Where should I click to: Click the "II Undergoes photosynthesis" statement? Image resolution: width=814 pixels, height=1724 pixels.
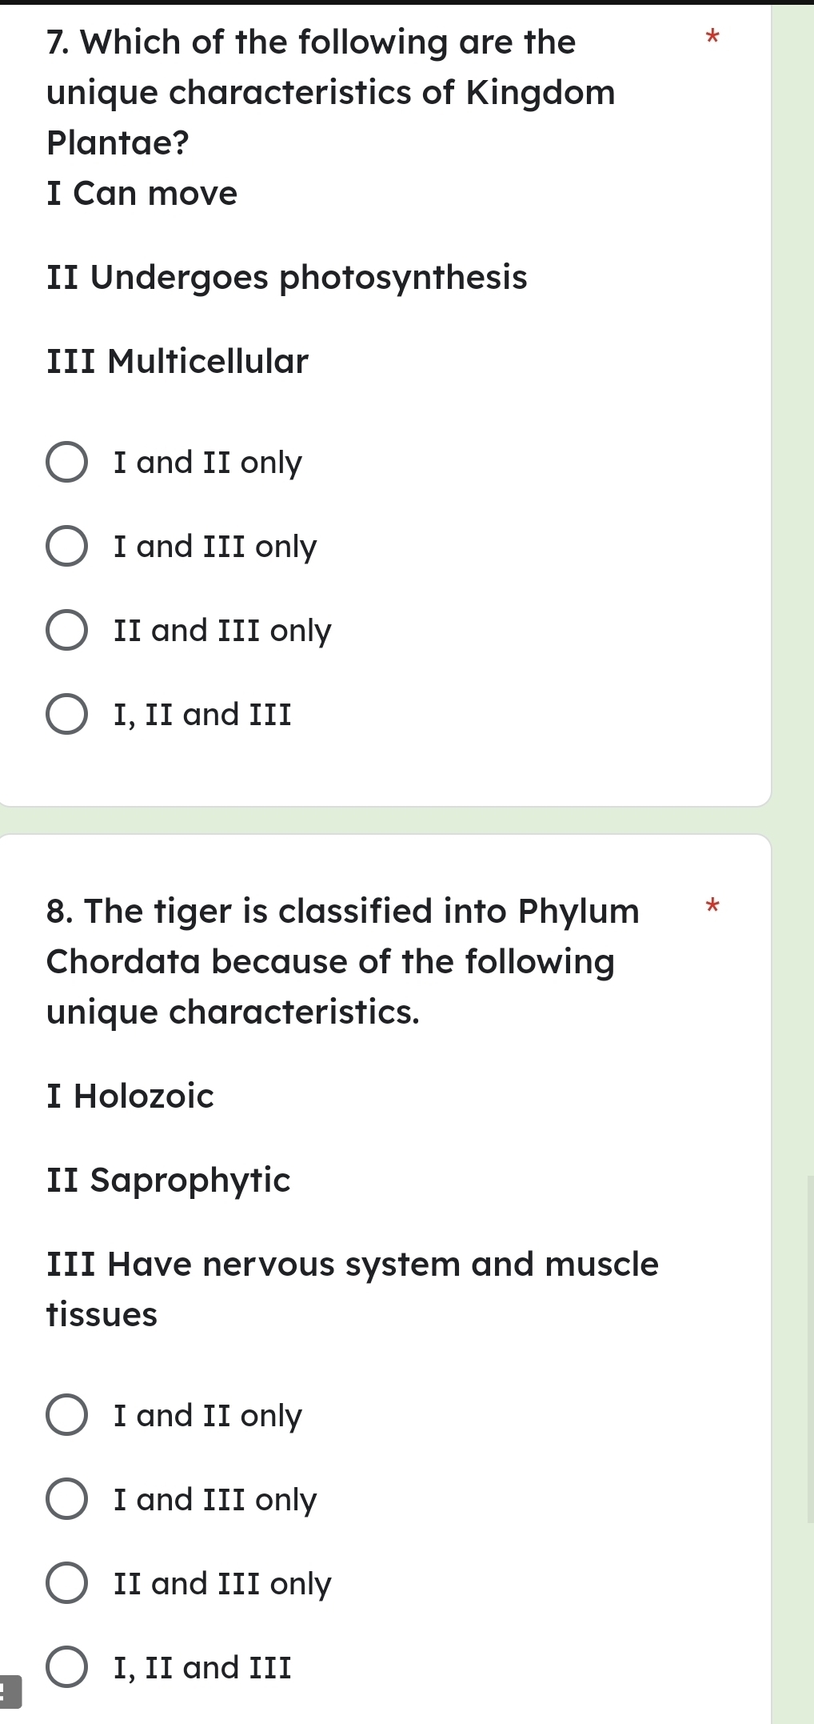[x=286, y=278]
